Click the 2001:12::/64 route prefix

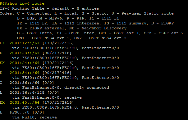(25, 43)
